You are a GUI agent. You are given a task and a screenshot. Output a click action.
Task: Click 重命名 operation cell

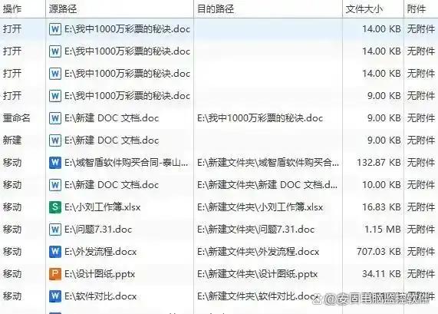[16, 118]
